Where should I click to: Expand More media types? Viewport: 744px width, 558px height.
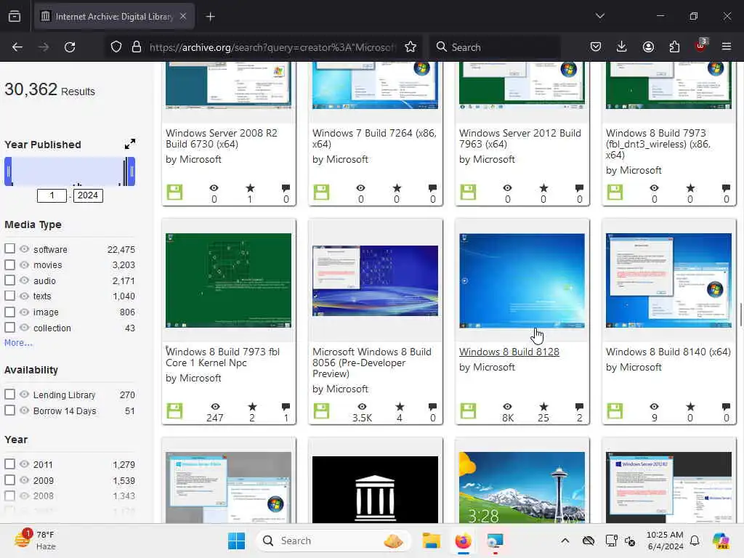pos(18,343)
